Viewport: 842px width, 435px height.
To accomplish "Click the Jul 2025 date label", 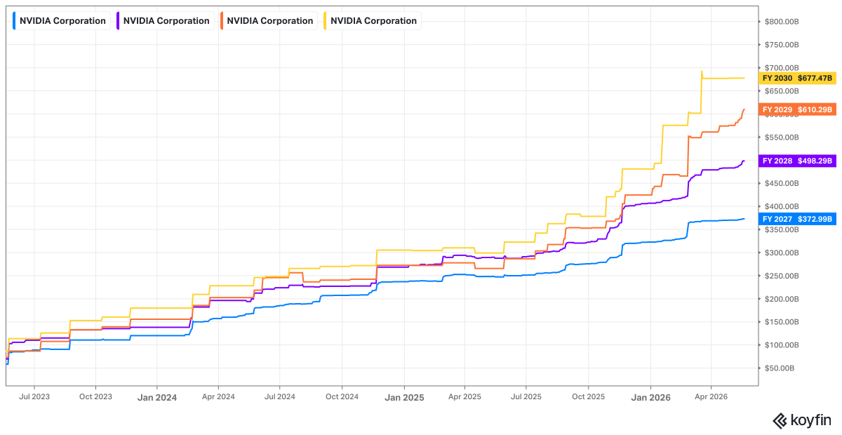I will point(526,396).
